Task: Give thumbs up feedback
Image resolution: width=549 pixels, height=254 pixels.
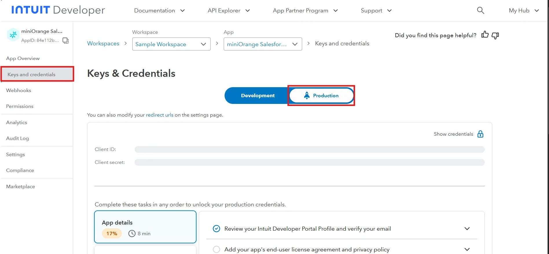Action: click(485, 35)
